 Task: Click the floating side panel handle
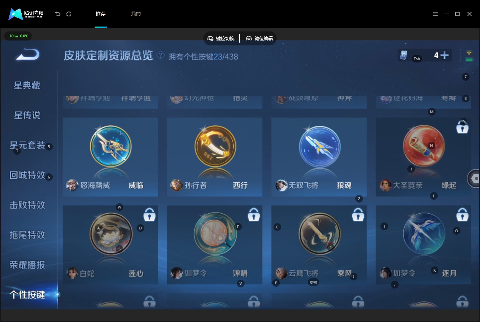click(x=474, y=178)
